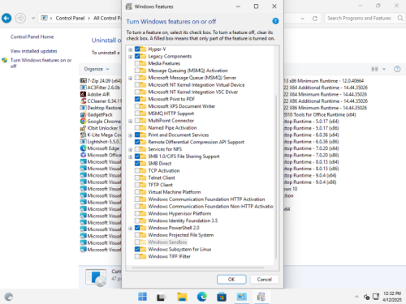Select the GadgetPack program icon
The height and width of the screenshot is (304, 406).
tap(84, 114)
